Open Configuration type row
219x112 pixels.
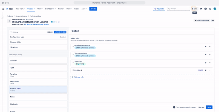click(x=38, y=37)
